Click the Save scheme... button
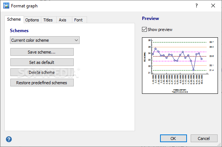The width and height of the screenshot is (222, 147). [42, 52]
